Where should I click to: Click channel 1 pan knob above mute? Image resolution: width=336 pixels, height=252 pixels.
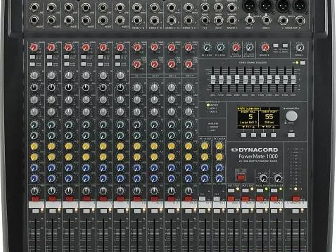pyautogui.click(x=34, y=191)
